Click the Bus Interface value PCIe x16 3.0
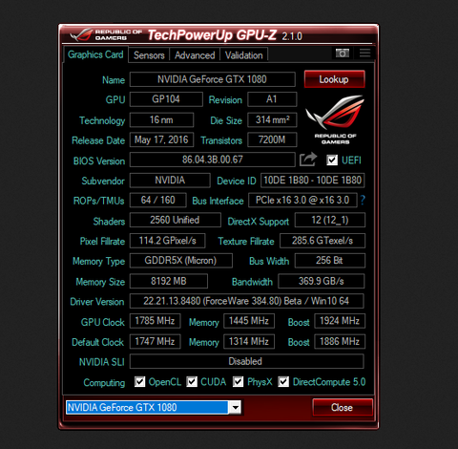 click(x=302, y=200)
